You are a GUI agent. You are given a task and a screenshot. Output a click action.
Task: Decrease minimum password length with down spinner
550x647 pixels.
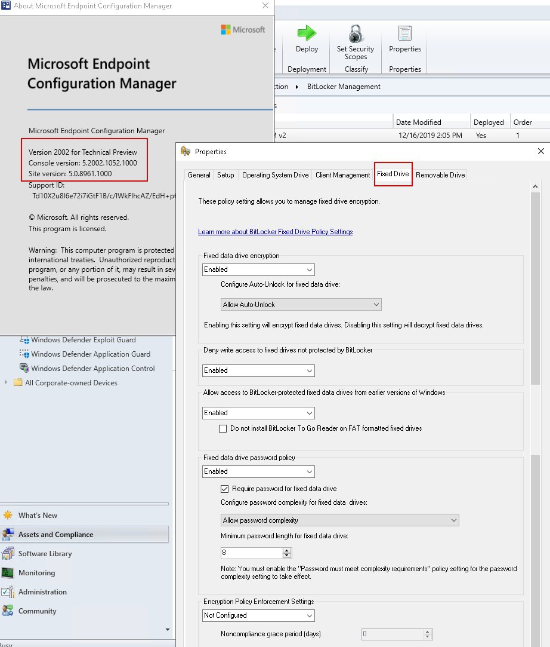287,556
